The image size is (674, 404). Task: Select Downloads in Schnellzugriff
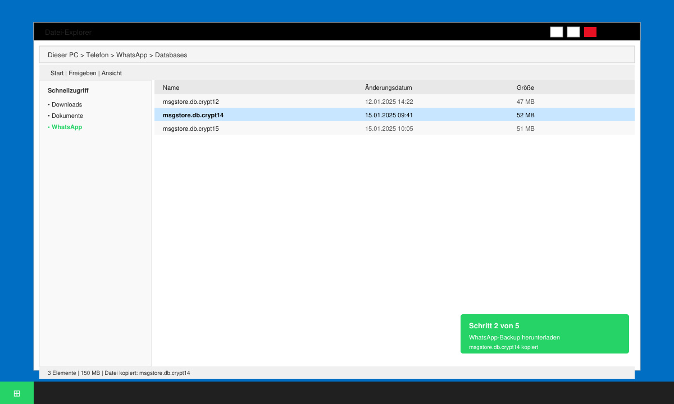pyautogui.click(x=65, y=104)
